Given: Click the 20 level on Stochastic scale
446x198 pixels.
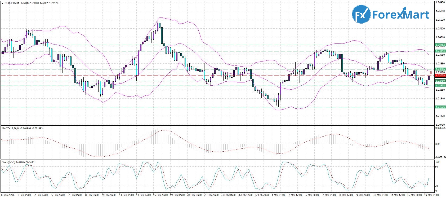Looking at the screenshot, I should click(437, 186).
